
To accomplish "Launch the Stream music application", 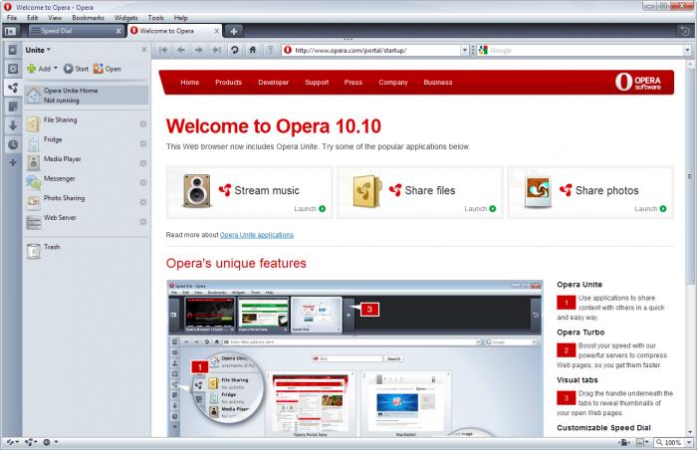I will [310, 208].
